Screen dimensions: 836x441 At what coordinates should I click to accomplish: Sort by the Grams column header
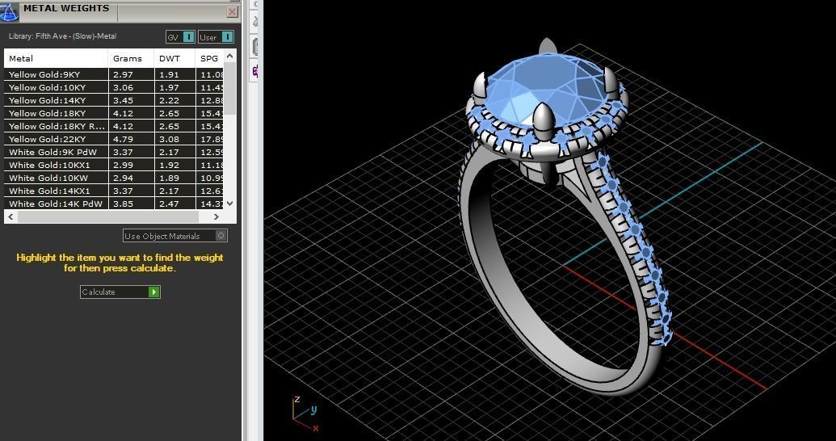(132, 59)
